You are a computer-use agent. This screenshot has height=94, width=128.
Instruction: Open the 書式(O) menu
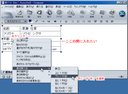49,7
